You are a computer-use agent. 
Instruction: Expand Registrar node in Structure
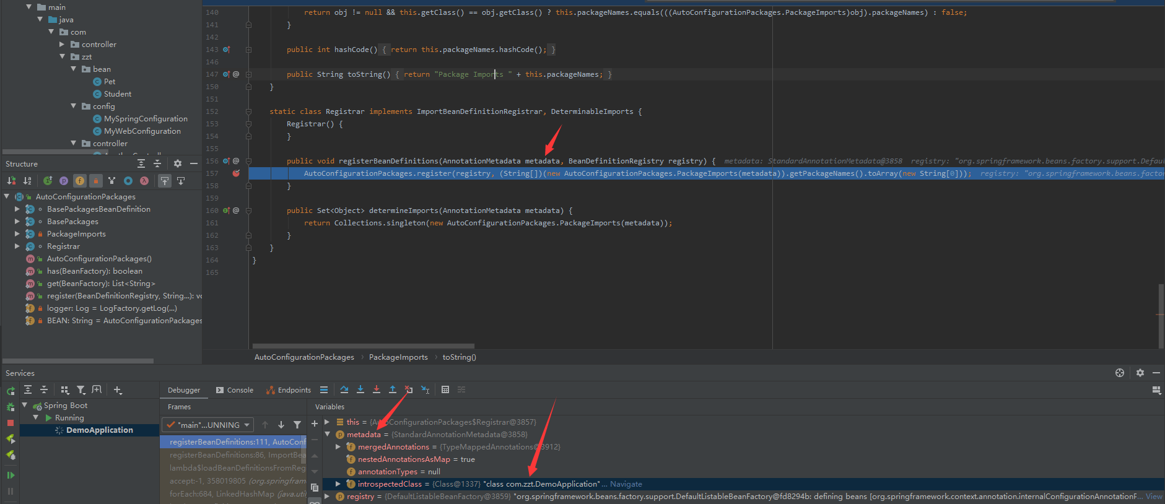[17, 246]
